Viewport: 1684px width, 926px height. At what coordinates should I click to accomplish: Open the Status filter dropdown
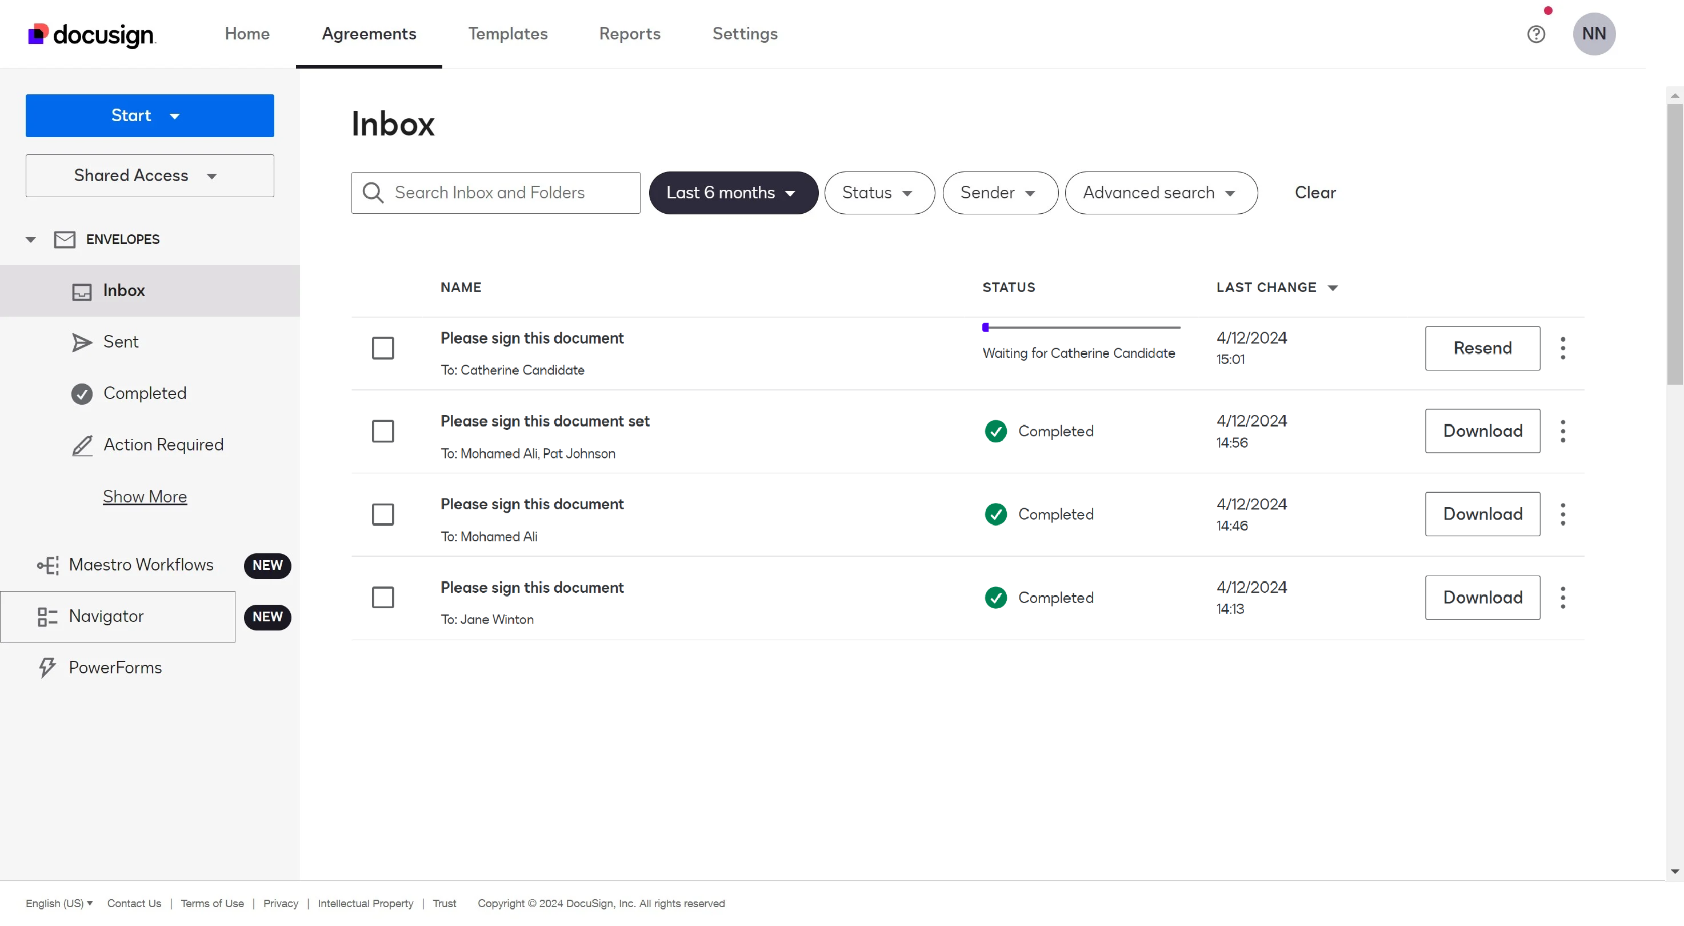879,193
